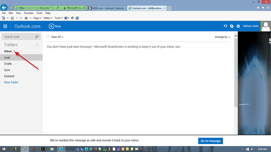Open the browser Home icon at top right

pyautogui.click(x=258, y=8)
